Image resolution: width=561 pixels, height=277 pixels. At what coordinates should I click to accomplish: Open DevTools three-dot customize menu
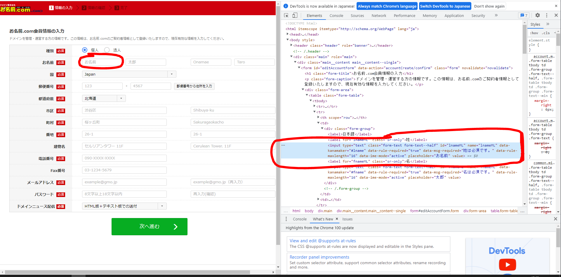[x=547, y=15]
